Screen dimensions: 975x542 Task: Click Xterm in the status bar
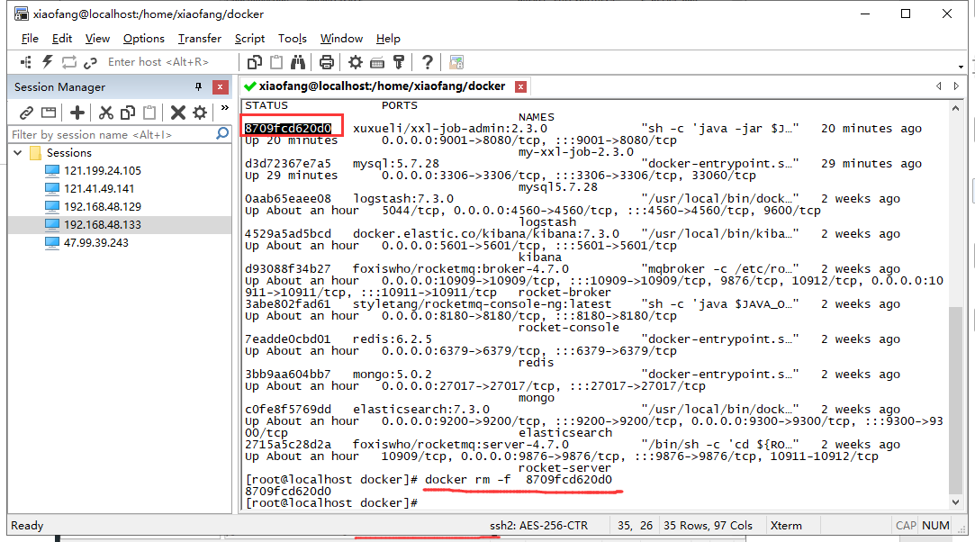pos(787,525)
